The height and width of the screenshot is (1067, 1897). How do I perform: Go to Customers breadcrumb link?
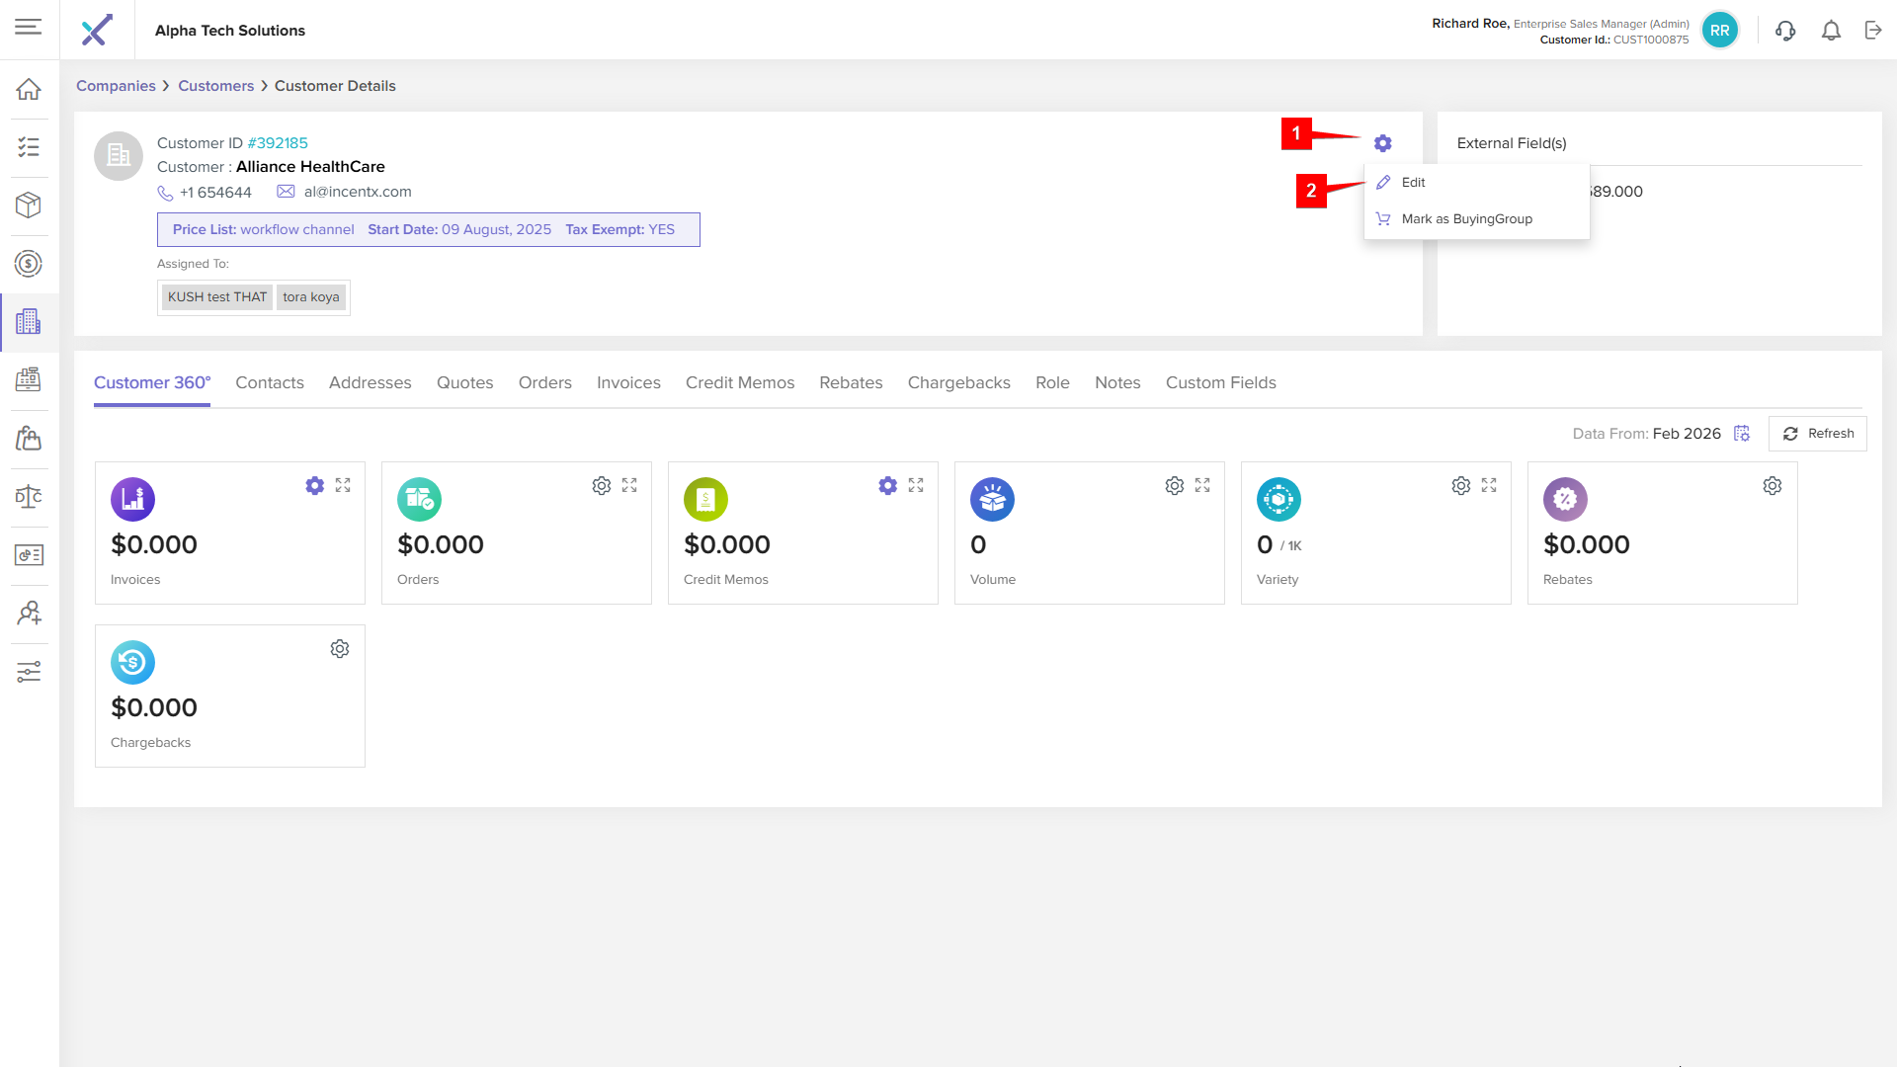[215, 86]
